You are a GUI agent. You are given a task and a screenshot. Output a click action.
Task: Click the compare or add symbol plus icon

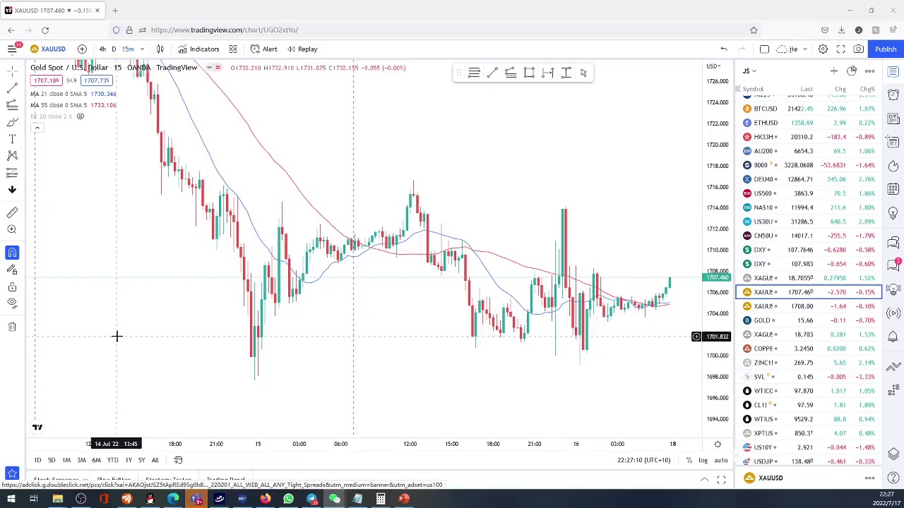click(x=82, y=49)
